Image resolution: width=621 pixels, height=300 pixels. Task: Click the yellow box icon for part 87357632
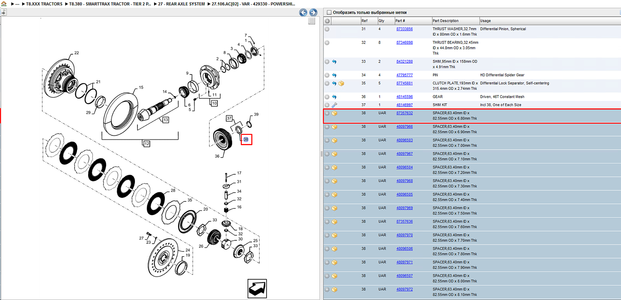334,113
